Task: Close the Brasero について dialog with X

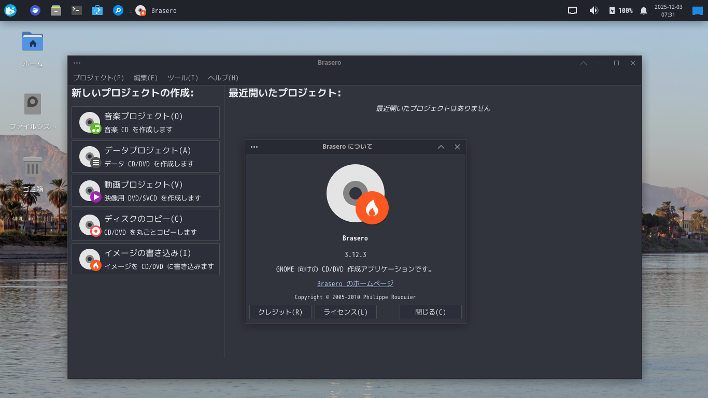Action: coord(457,147)
